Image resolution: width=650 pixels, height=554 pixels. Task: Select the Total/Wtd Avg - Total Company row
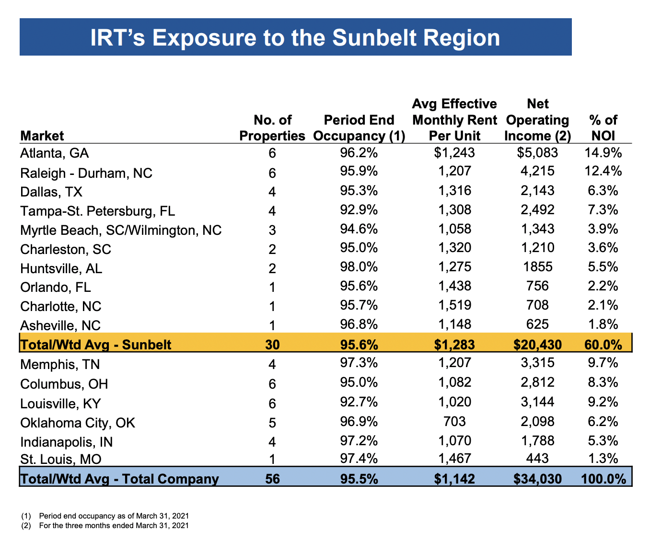pyautogui.click(x=192, y=478)
